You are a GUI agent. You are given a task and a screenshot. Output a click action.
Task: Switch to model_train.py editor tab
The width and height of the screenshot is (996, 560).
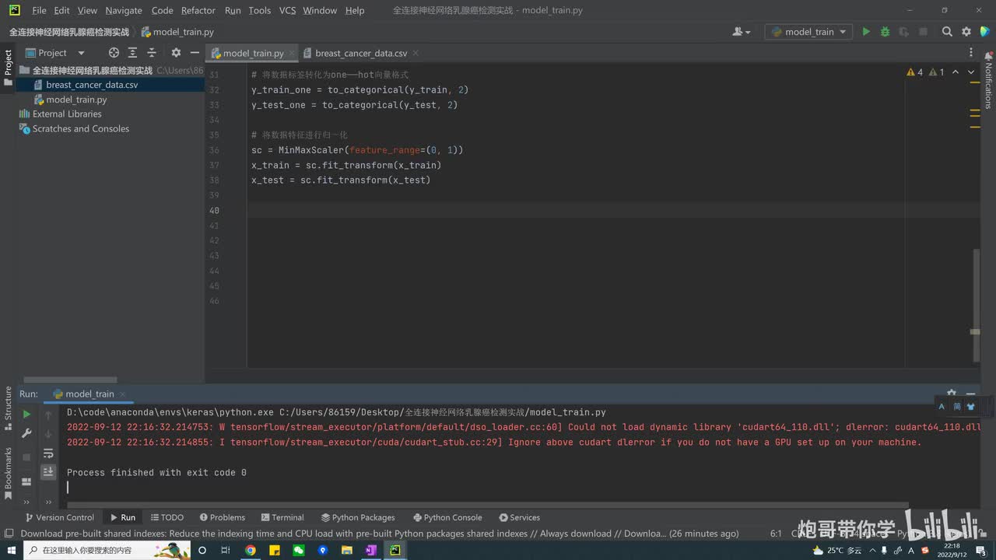253,53
